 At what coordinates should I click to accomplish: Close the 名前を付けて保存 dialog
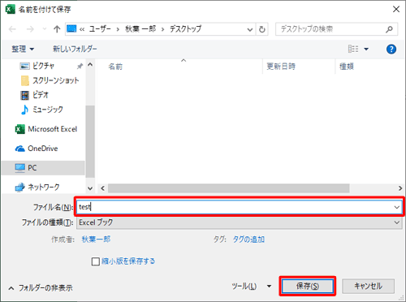[x=396, y=9]
